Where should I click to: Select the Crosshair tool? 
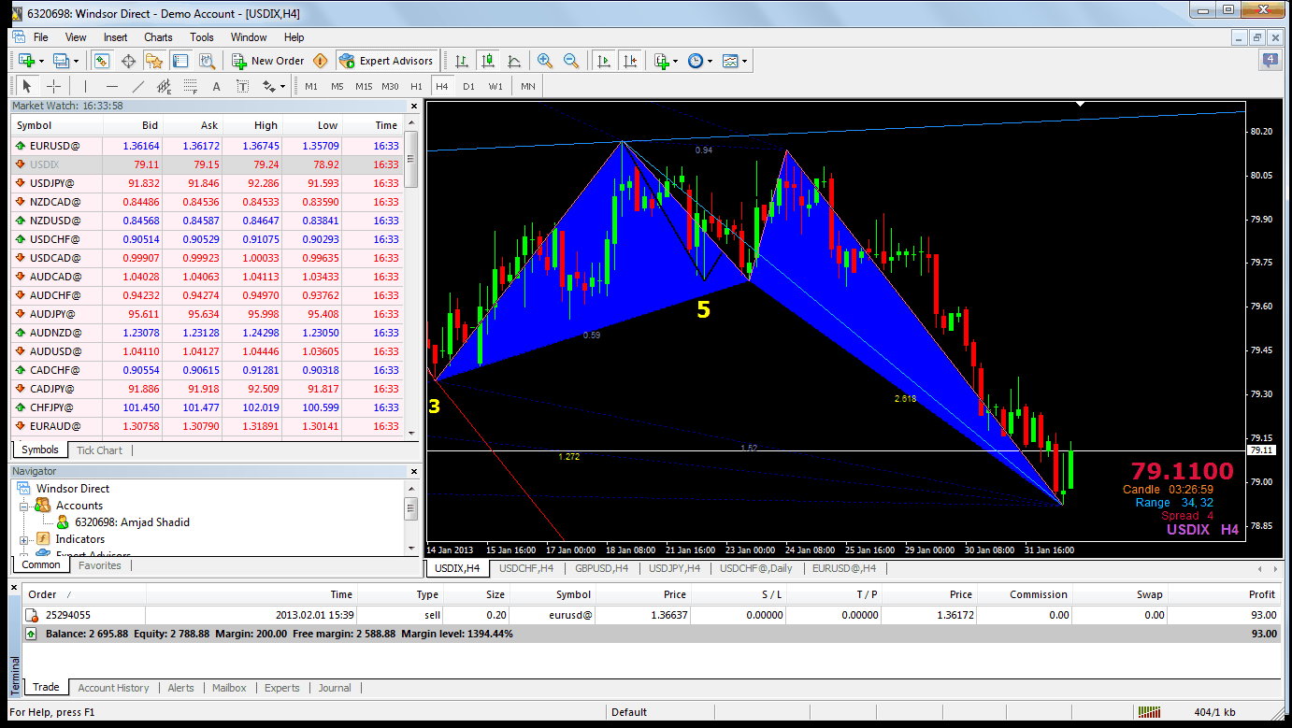tap(53, 86)
